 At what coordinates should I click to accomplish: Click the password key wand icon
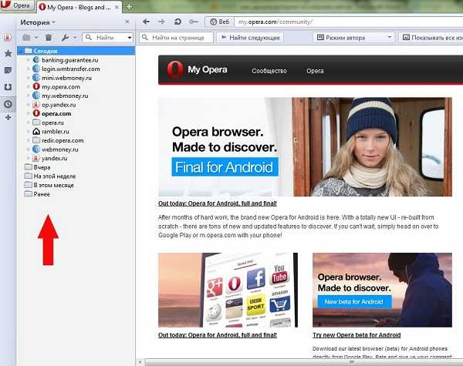click(193, 22)
